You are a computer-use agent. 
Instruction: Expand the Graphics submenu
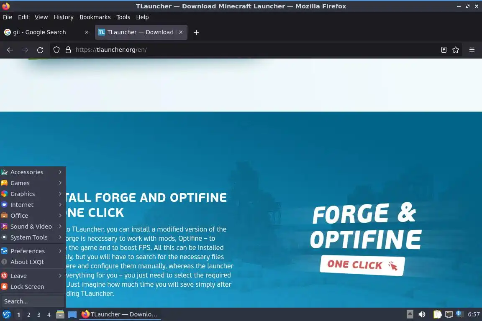click(33, 194)
